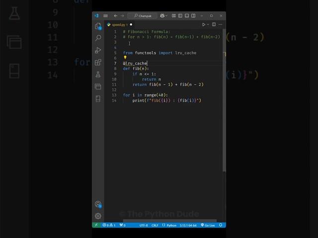Open the Copilot chat icon
Viewport: 318px width, 238px height.
pyautogui.click(x=162, y=15)
